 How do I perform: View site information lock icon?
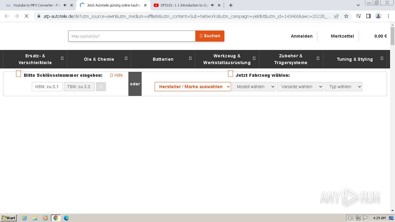39,16
